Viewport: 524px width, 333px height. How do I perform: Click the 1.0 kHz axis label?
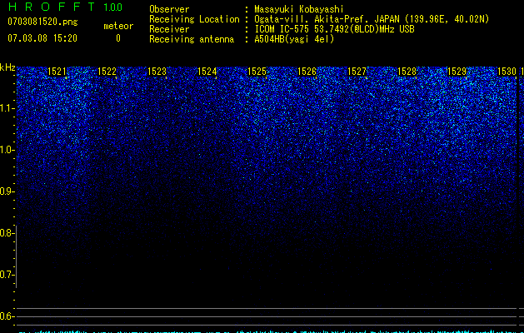7,150
